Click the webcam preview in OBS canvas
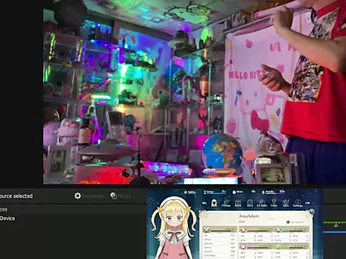The image size is (346, 259). click(195, 92)
